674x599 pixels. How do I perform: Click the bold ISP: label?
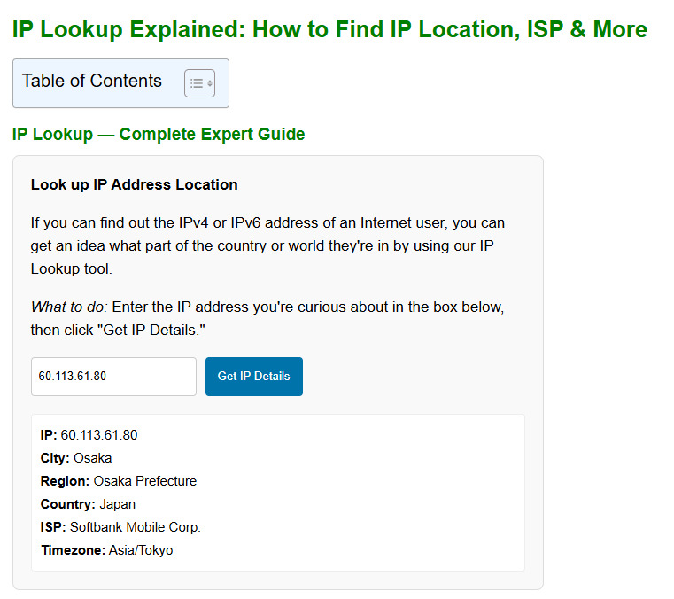pyautogui.click(x=53, y=527)
